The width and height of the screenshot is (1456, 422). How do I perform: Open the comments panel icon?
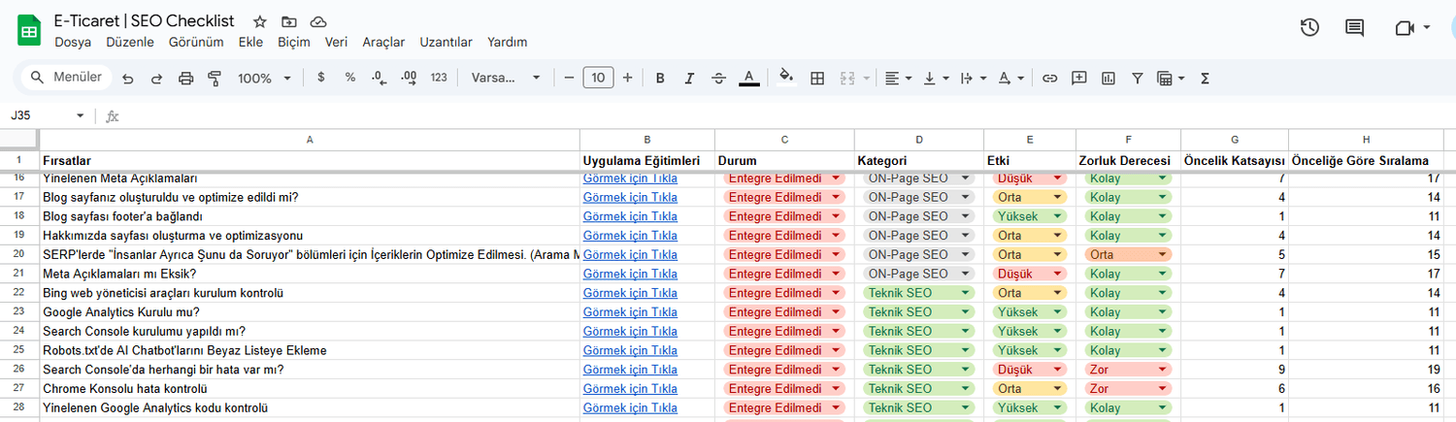coord(1354,28)
